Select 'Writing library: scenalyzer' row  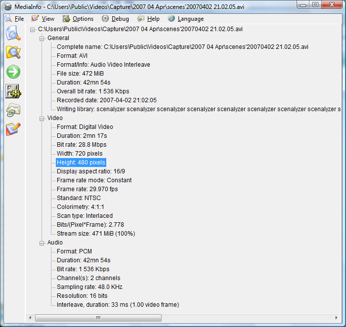[x=199, y=109]
